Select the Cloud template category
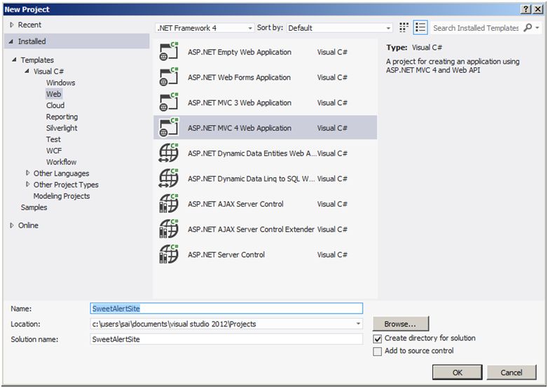Screen dimensions: 548x388 pos(55,106)
